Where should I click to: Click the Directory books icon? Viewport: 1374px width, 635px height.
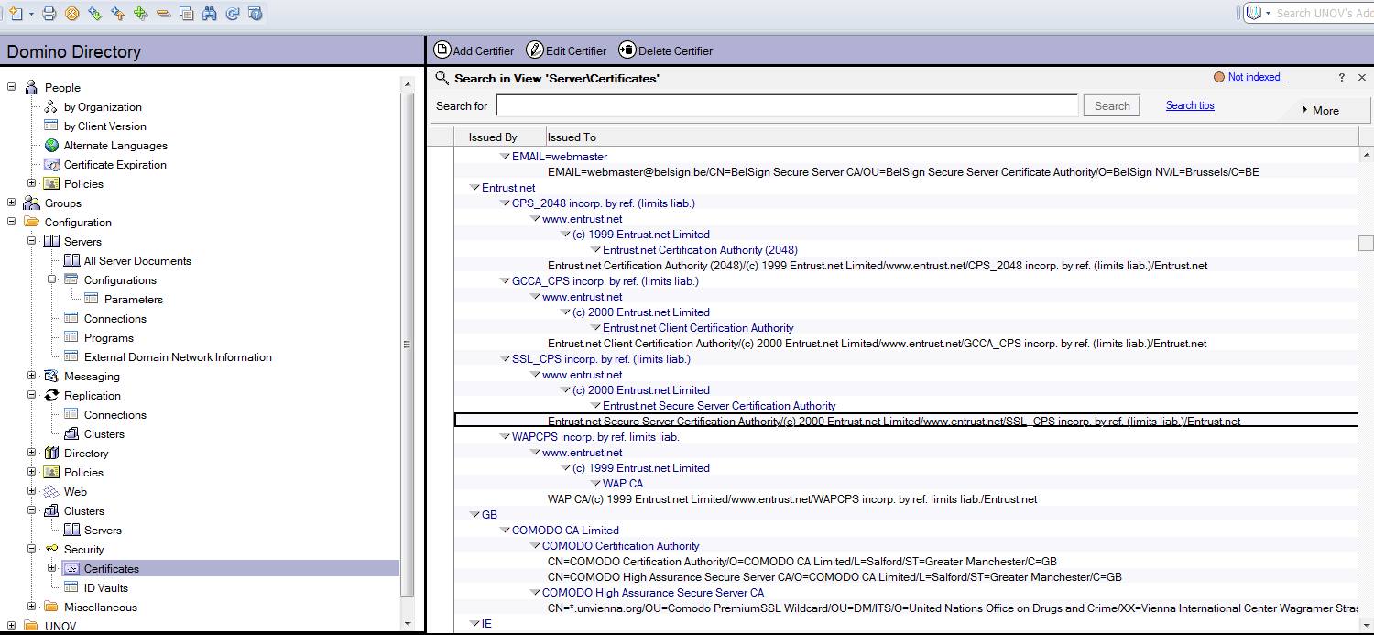(x=51, y=453)
